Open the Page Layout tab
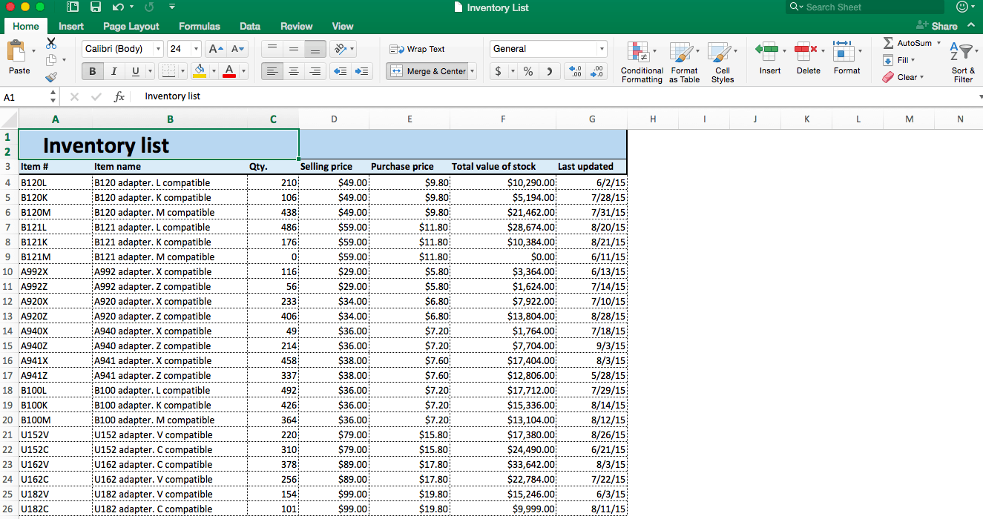The height and width of the screenshot is (519, 983). coord(131,26)
